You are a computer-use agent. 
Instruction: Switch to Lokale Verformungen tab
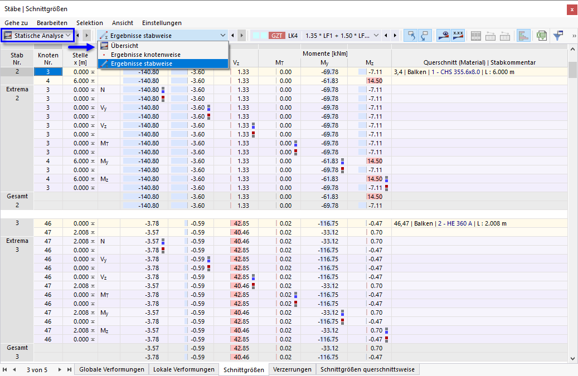184,369
